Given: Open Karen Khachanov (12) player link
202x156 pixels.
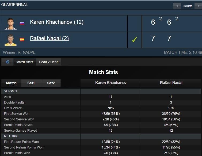Looking at the screenshot, I should pos(57,22).
